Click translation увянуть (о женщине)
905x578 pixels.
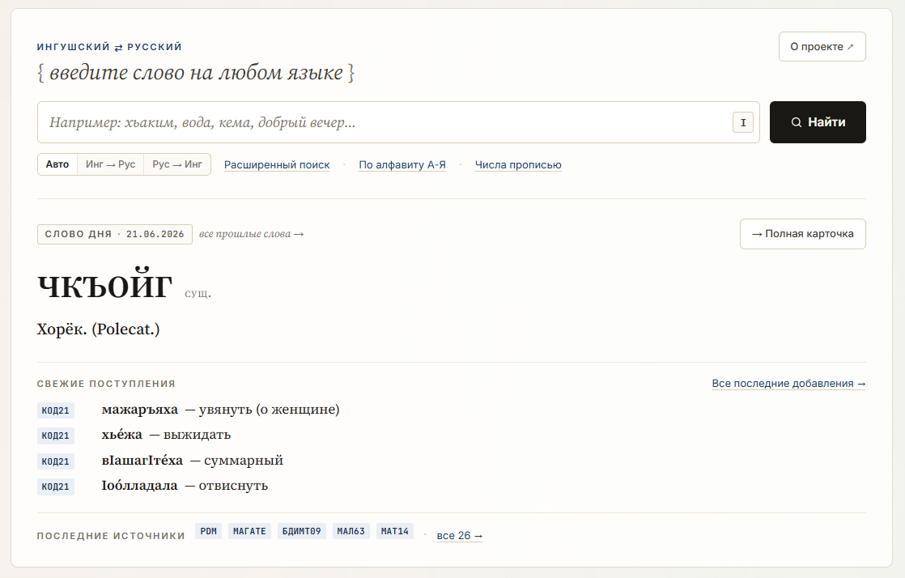[269, 410]
